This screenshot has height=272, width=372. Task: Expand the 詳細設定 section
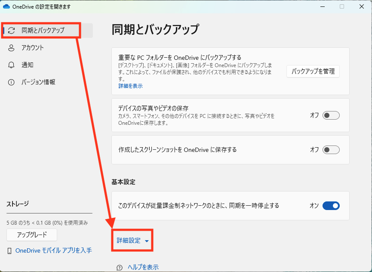[132, 241]
